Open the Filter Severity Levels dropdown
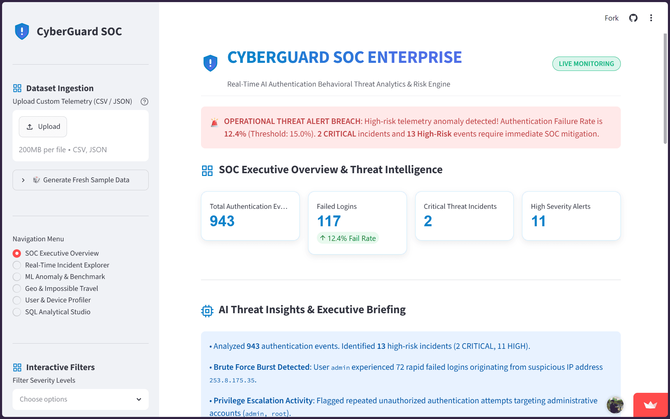This screenshot has width=670, height=419. pyautogui.click(x=81, y=399)
